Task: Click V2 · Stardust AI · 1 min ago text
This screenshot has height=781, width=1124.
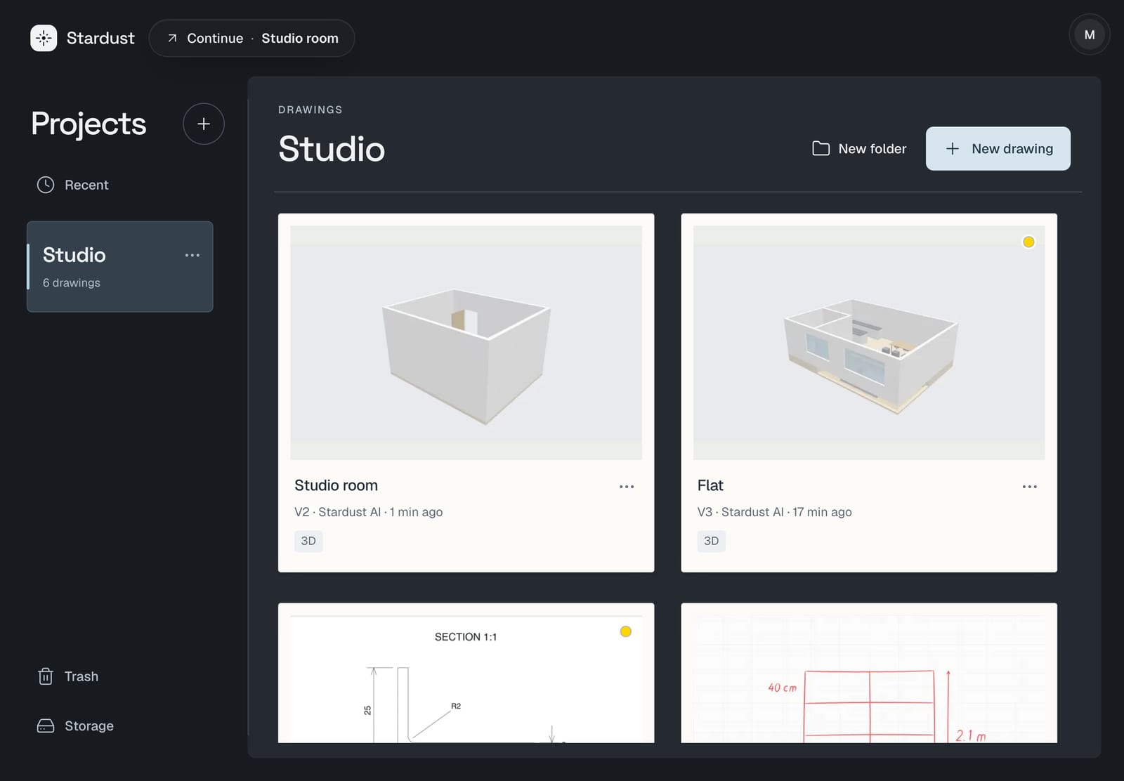Action: click(x=369, y=512)
